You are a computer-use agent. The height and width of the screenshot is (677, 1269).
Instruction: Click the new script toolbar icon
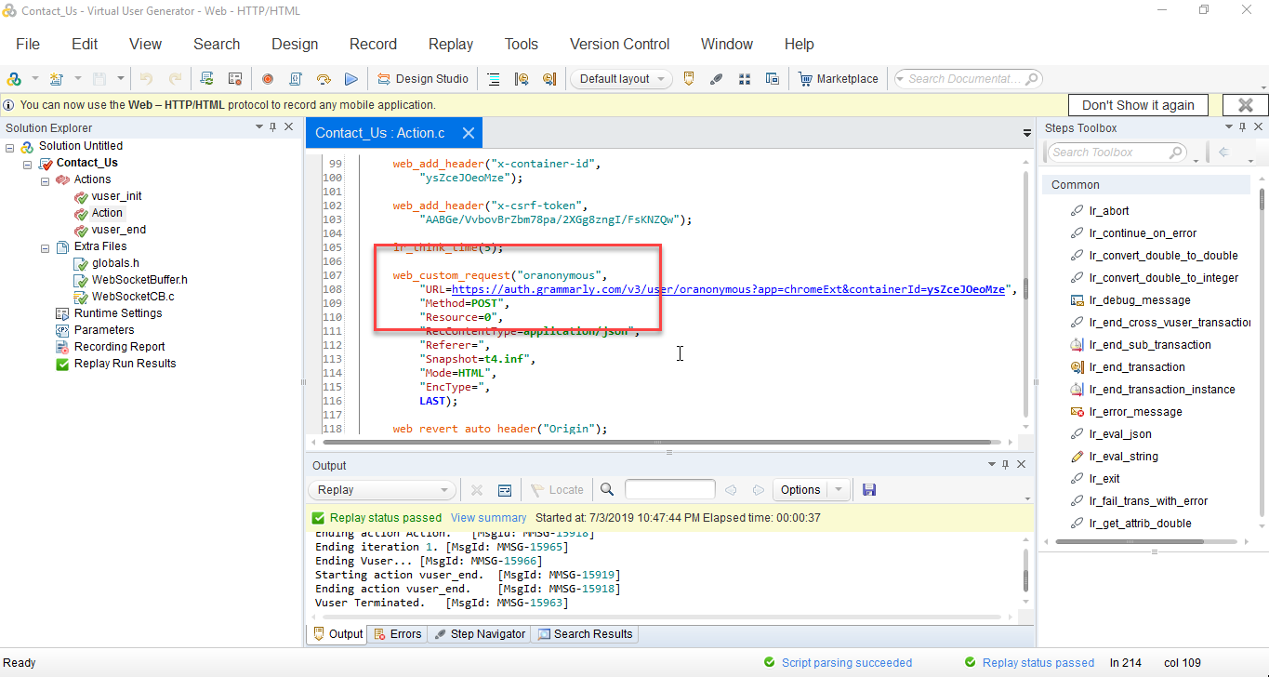pyautogui.click(x=56, y=79)
